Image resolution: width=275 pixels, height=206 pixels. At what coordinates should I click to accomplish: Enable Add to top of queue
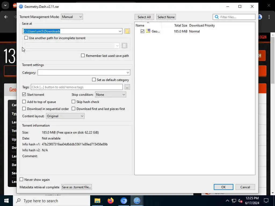[x=24, y=102]
